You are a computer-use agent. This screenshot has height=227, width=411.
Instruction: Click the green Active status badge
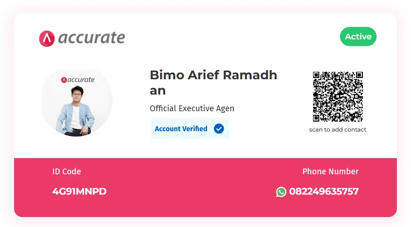point(358,37)
